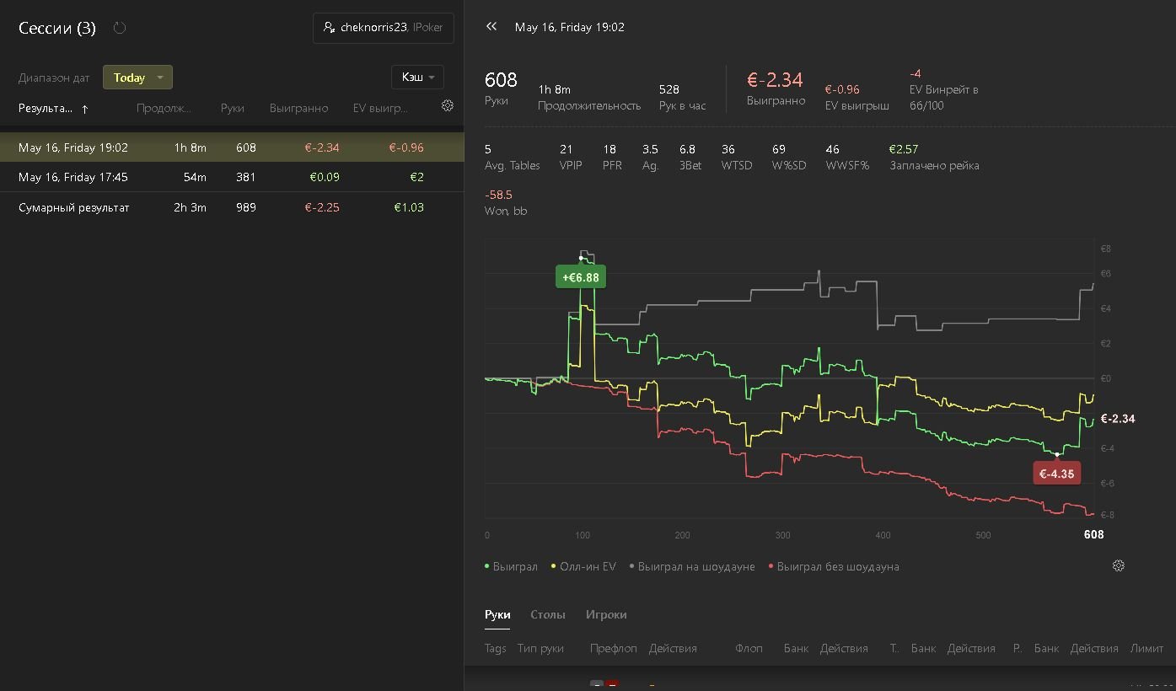The height and width of the screenshot is (691, 1176).
Task: Click the €0.09 winnings cell
Action: click(325, 177)
